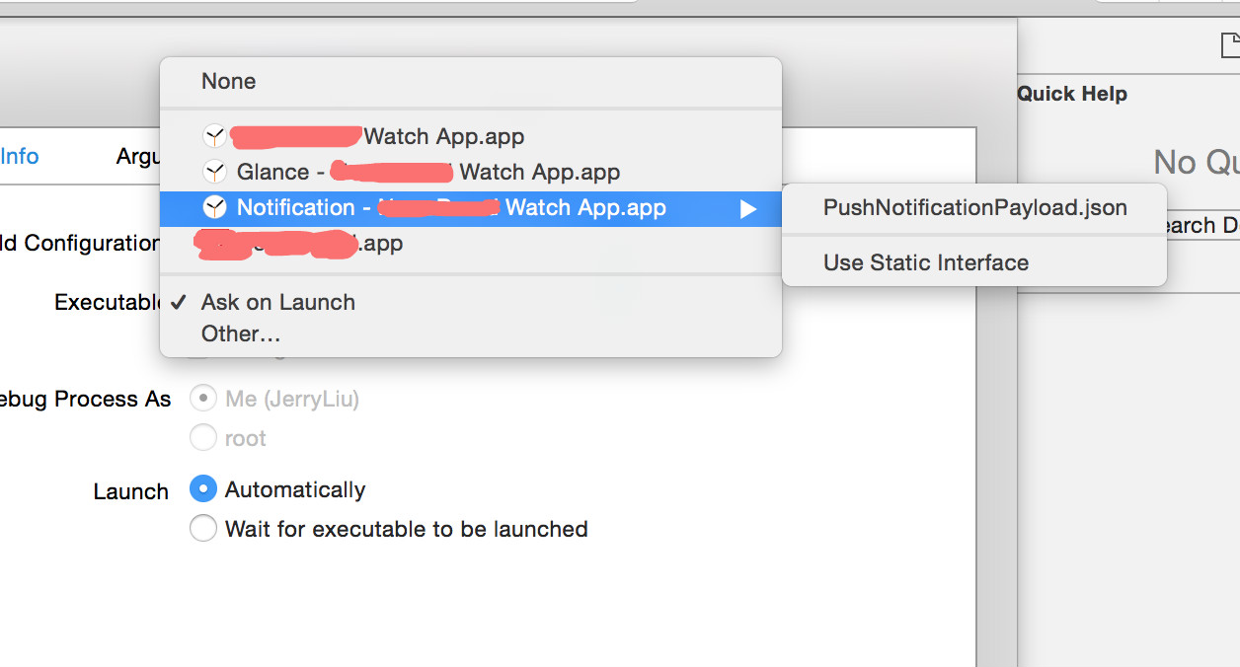Select None from the executable menu

[x=228, y=81]
